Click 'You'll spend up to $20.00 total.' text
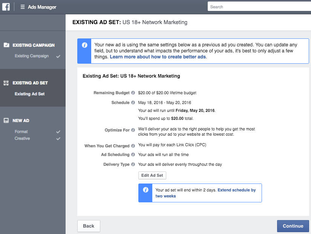Image resolution: width=311 pixels, height=234 pixels. coord(165,118)
